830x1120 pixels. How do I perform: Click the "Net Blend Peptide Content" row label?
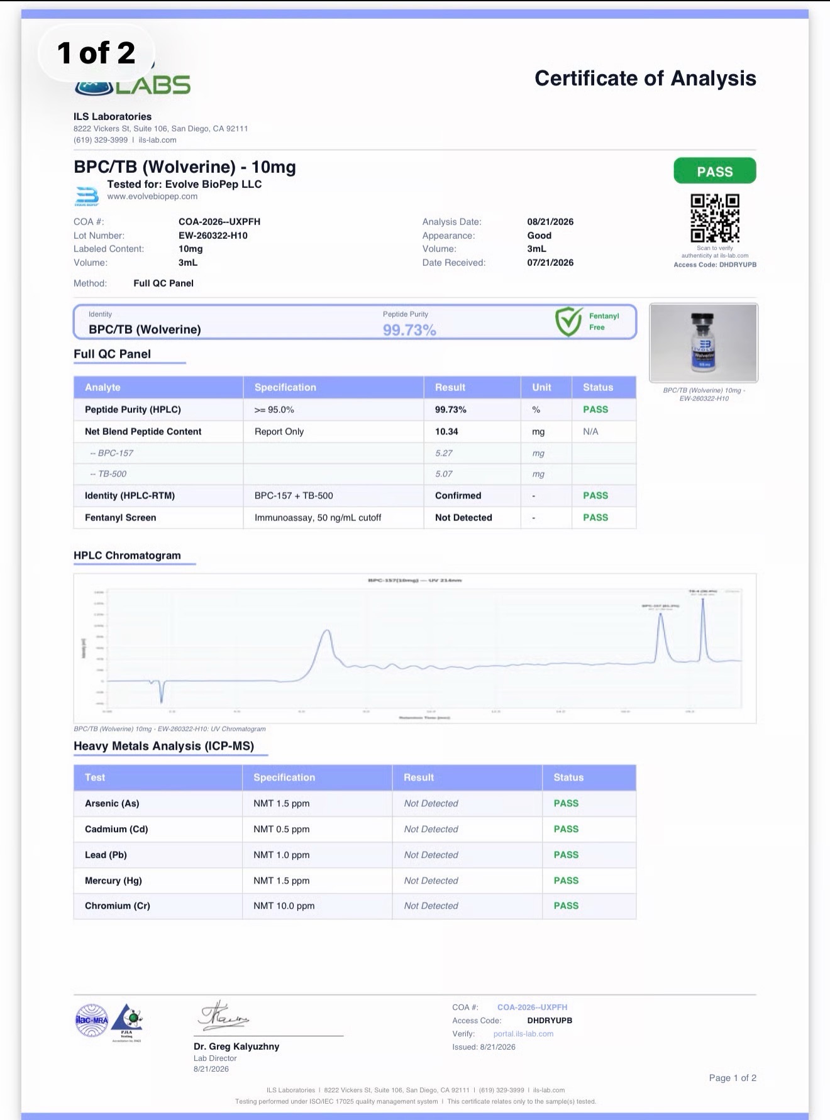143,432
